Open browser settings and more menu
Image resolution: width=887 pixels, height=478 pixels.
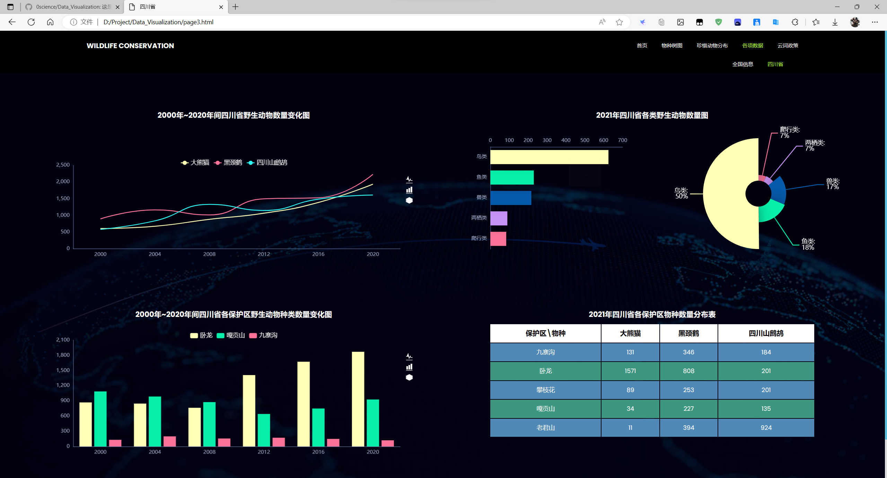coord(875,22)
